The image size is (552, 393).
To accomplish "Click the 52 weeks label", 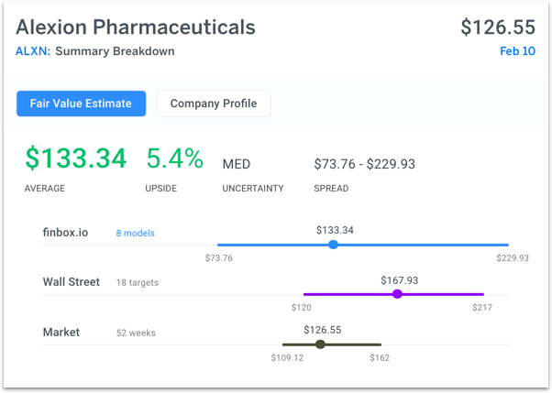I will (x=136, y=333).
